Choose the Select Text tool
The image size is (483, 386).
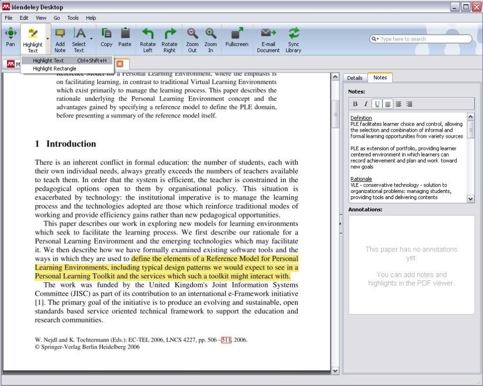(x=79, y=40)
